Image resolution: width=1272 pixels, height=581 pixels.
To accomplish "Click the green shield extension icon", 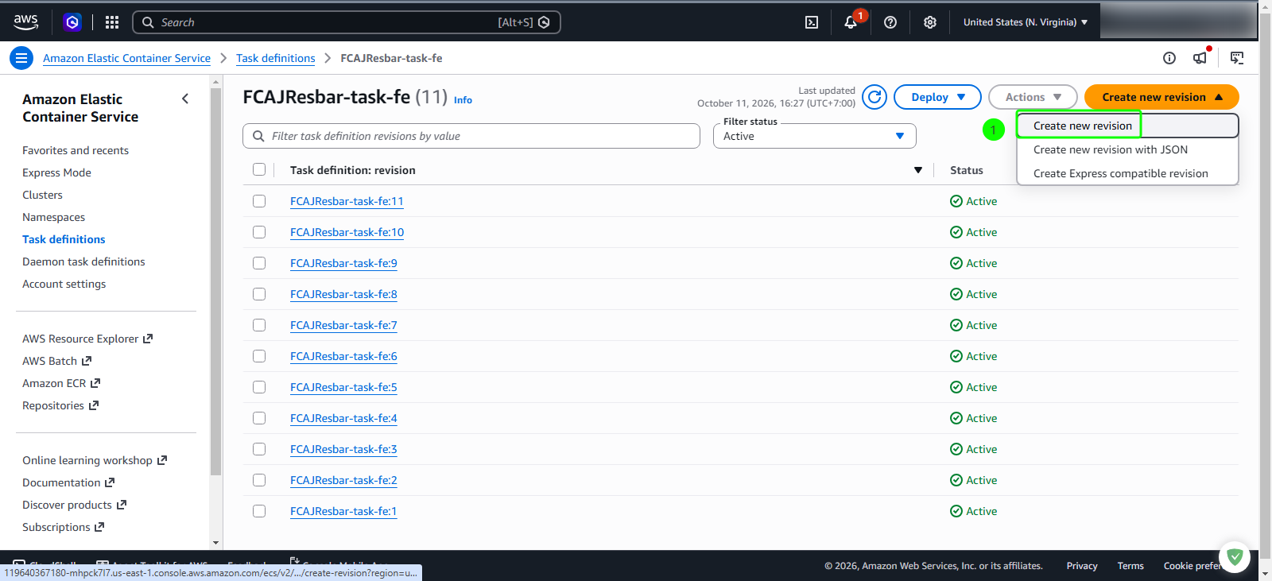I will [x=1235, y=557].
